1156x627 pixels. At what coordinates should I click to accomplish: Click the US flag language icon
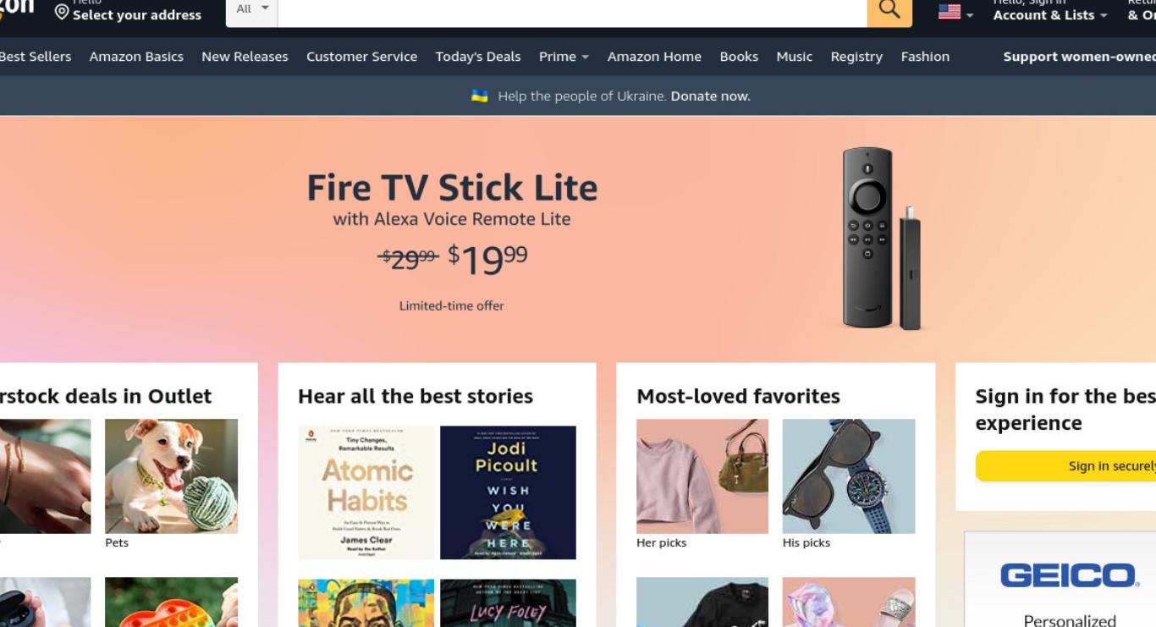click(x=950, y=12)
